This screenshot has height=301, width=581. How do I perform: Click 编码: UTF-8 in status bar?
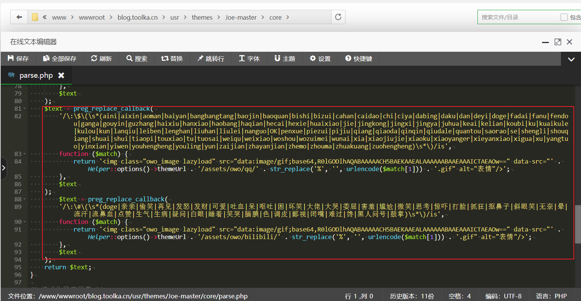point(504,296)
